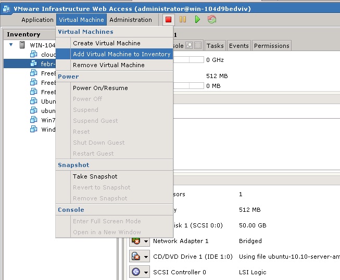Switch to the Tasks tab
The width and height of the screenshot is (340, 280).
[x=215, y=46]
